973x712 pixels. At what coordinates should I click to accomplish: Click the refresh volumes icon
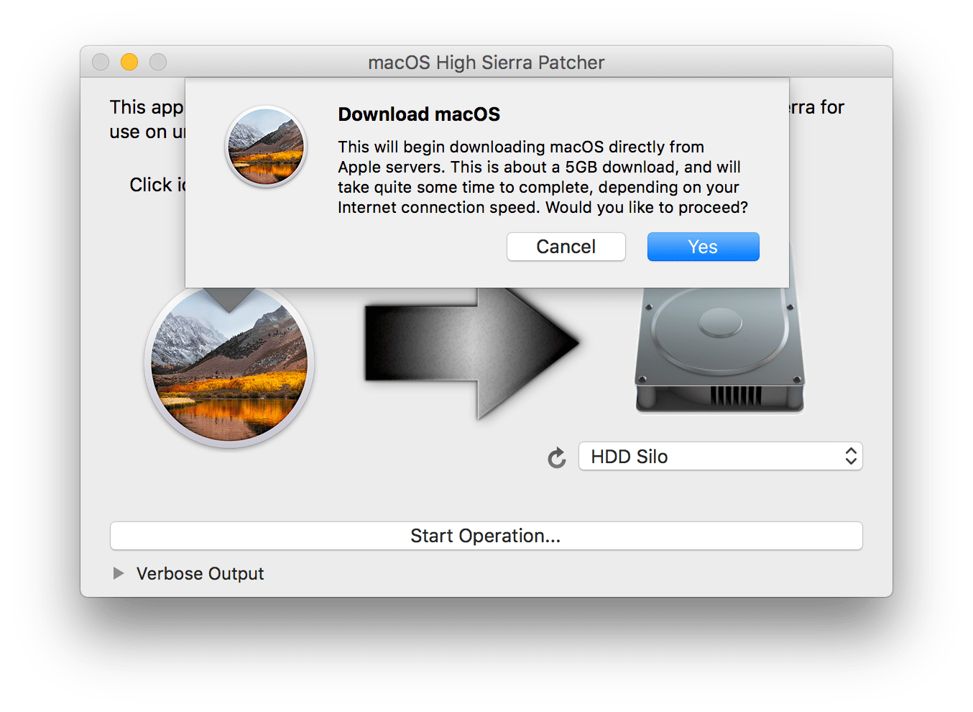pyautogui.click(x=556, y=457)
